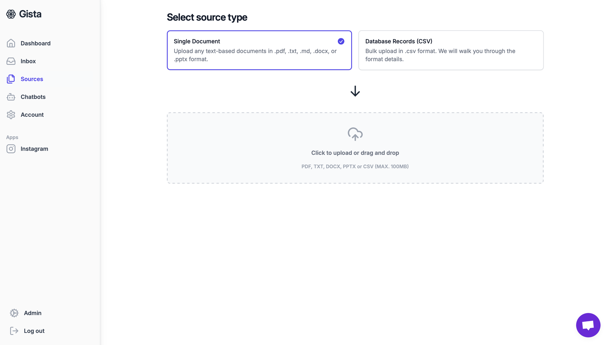Viewport: 607px width, 345px height.
Task: Open the purple chat support bubble
Action: [588, 325]
